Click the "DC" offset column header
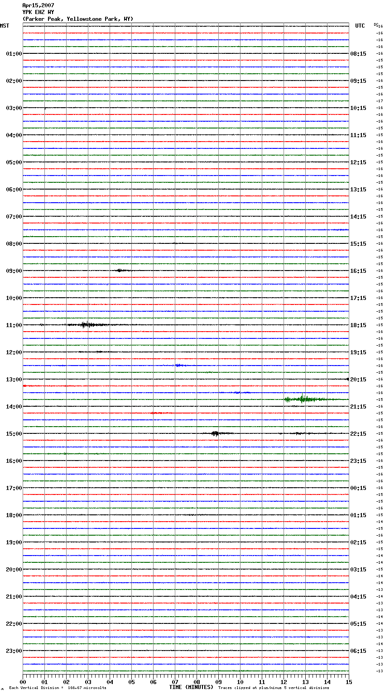The image size is (385, 694). click(x=376, y=24)
